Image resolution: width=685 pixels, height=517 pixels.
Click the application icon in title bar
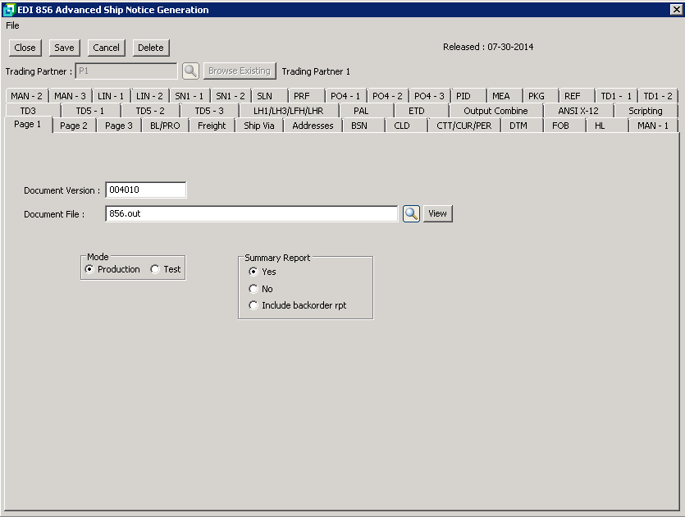coord(9,10)
